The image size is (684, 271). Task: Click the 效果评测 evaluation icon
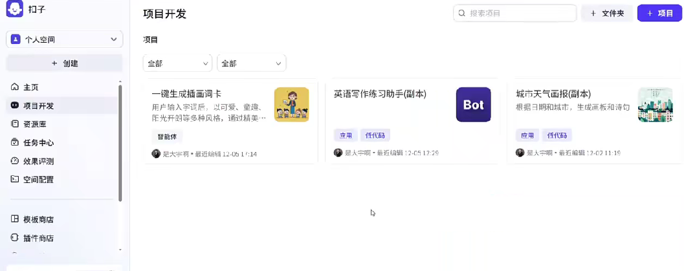15,161
